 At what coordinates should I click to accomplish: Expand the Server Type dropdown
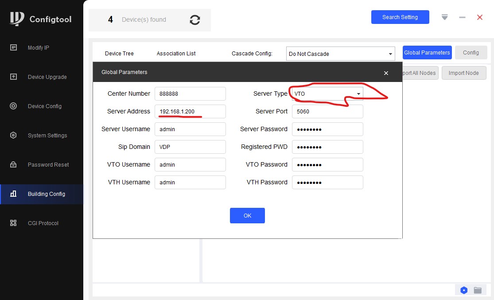click(358, 94)
